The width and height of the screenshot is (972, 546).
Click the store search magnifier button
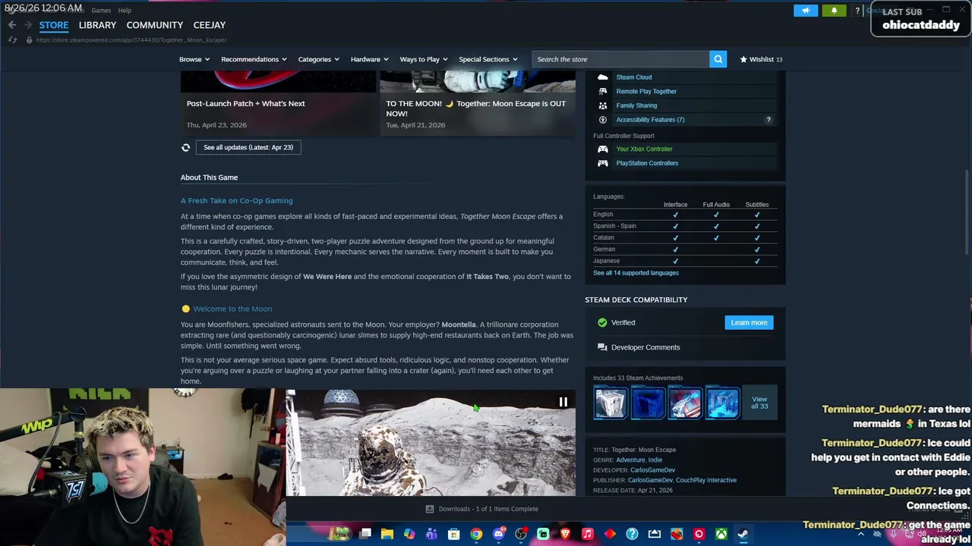pyautogui.click(x=718, y=59)
